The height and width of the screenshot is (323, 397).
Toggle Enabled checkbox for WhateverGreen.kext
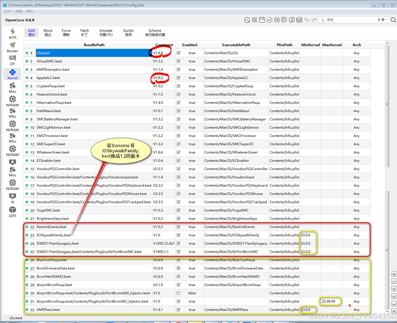[x=179, y=152]
